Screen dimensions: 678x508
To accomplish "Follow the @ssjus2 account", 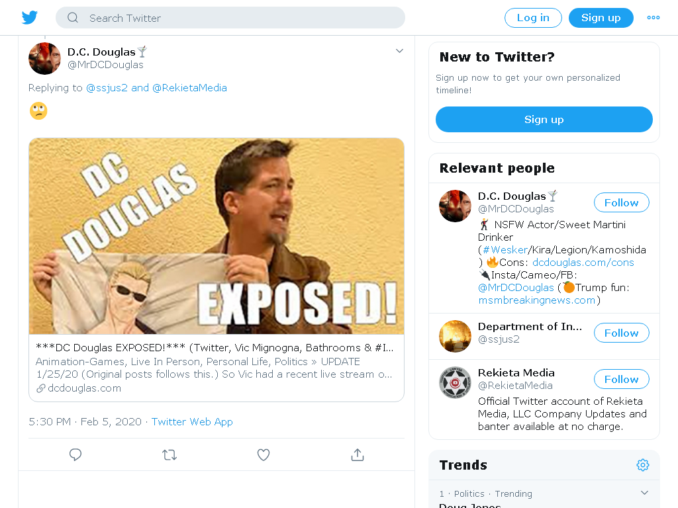I will click(621, 333).
